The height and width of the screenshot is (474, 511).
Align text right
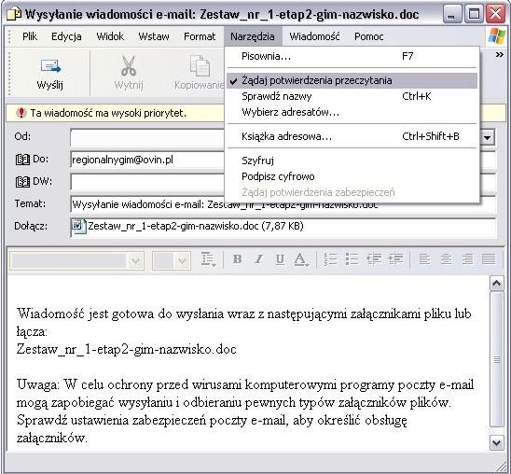coord(468,259)
